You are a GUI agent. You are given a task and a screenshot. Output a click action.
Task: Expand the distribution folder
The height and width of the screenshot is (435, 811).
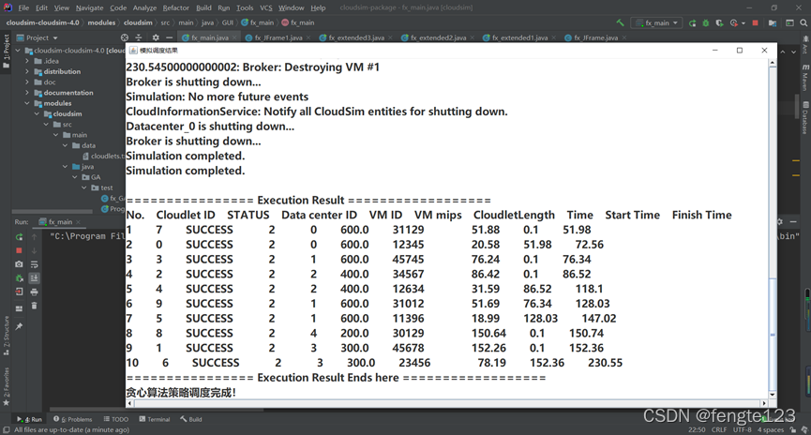point(27,71)
